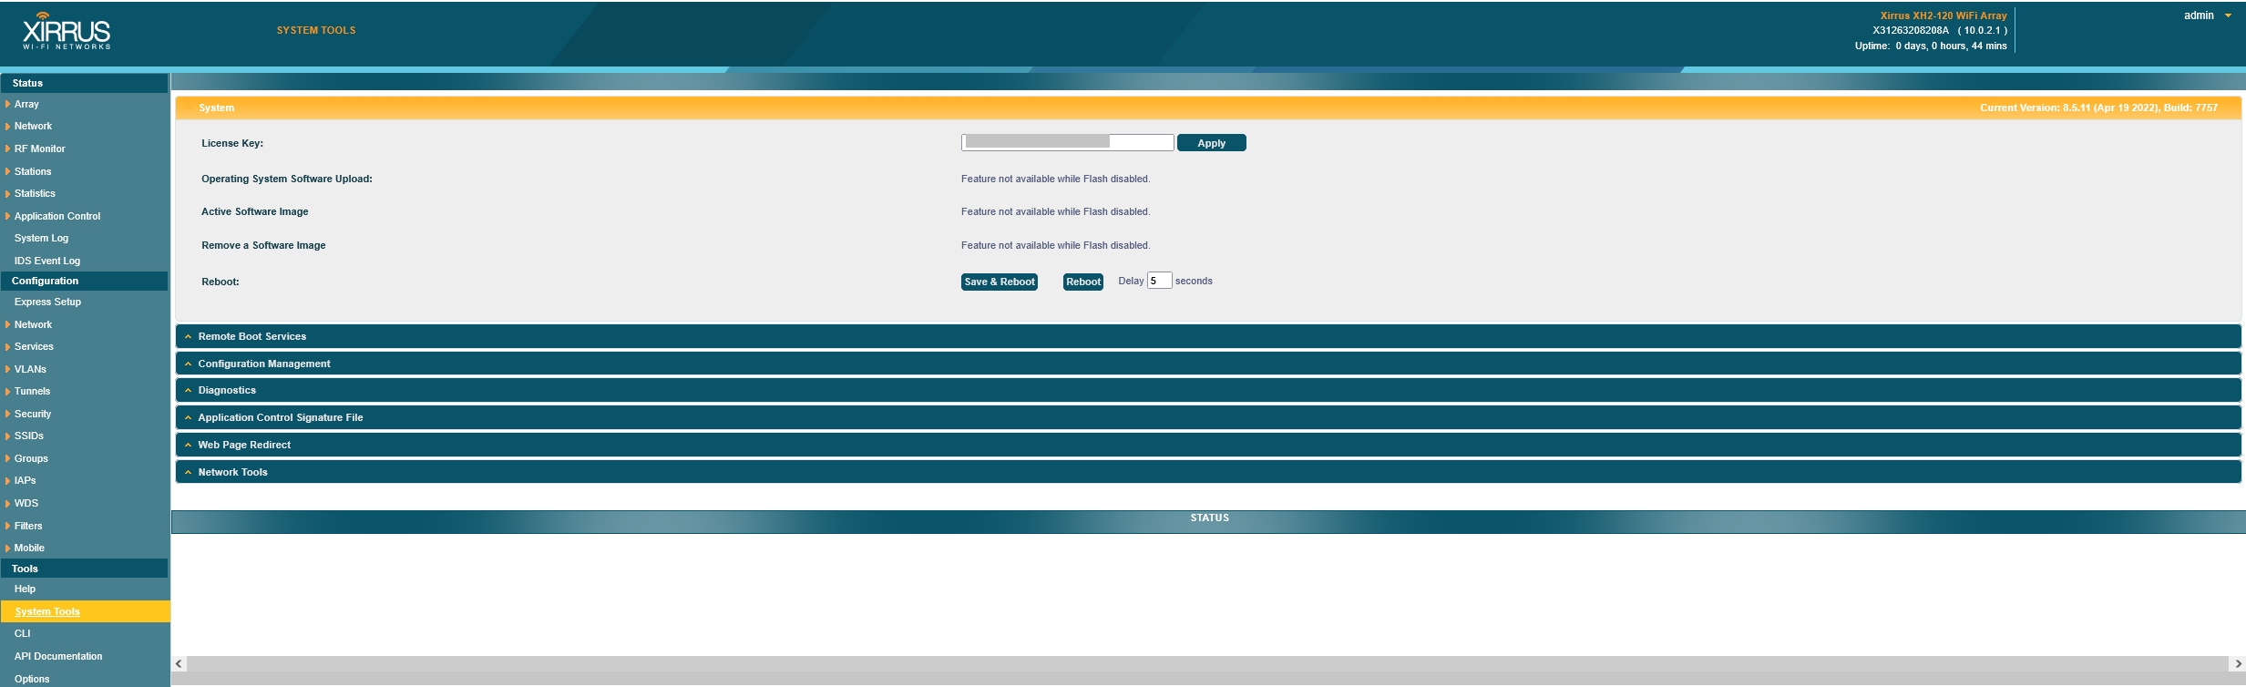Expand the SSIDs sidebar entry
Viewport: 2246px width, 687px height.
(x=29, y=436)
